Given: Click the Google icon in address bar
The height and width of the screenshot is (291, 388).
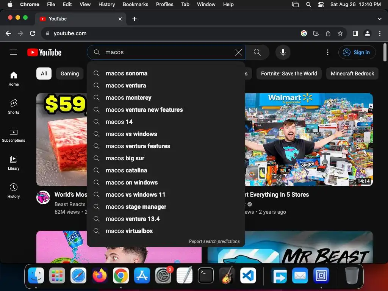Looking at the screenshot, I should click(304, 33).
